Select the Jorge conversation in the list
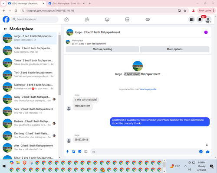217x173 pixels. pos(29,38)
